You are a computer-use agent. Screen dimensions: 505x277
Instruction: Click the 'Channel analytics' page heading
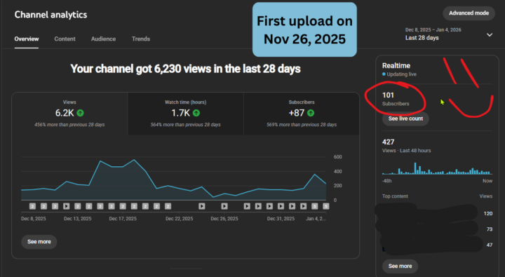pyautogui.click(x=50, y=15)
